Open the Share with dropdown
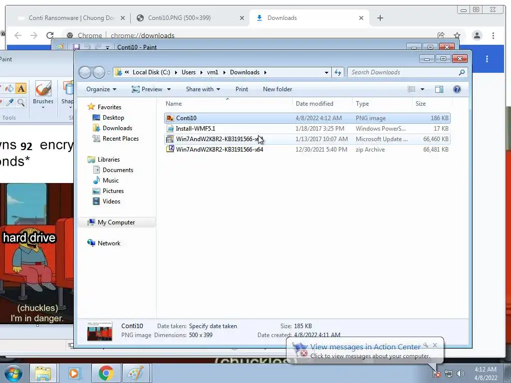This screenshot has height=383, width=511. point(203,89)
